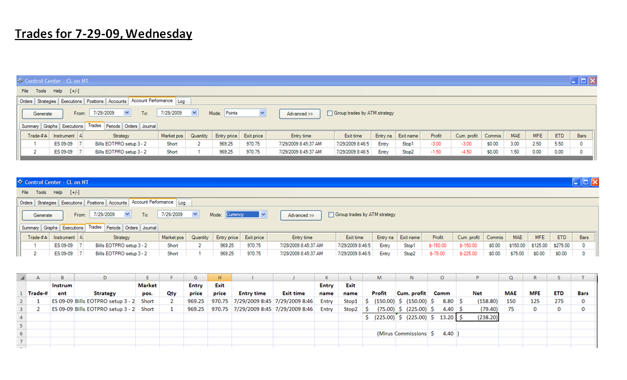Switch to Accounts tab in upper window
The image size is (627, 380).
118,102
